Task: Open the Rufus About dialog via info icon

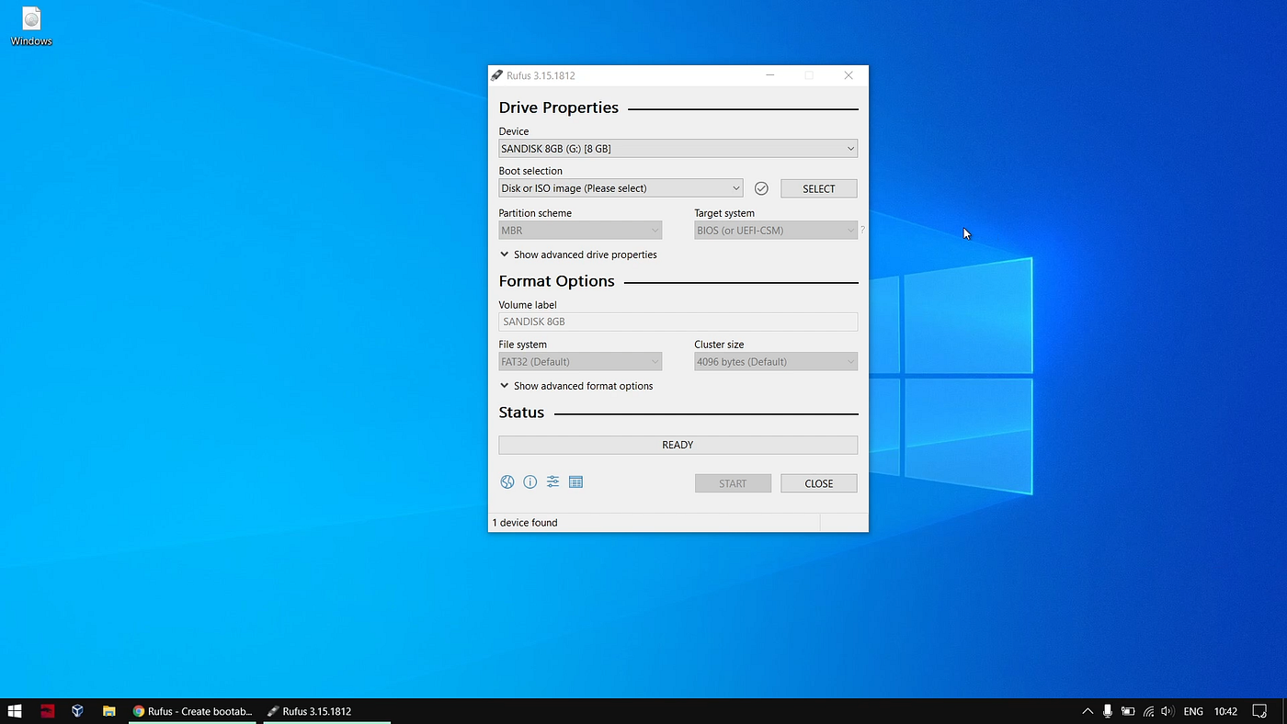Action: click(530, 481)
